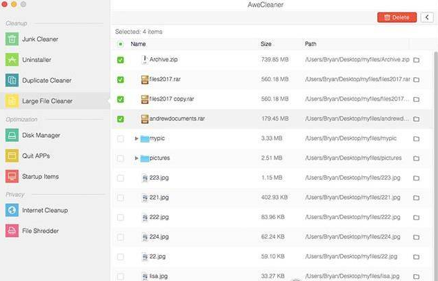Reveal files2017 copy.rar folder icon
The height and width of the screenshot is (281, 438).
(416, 99)
